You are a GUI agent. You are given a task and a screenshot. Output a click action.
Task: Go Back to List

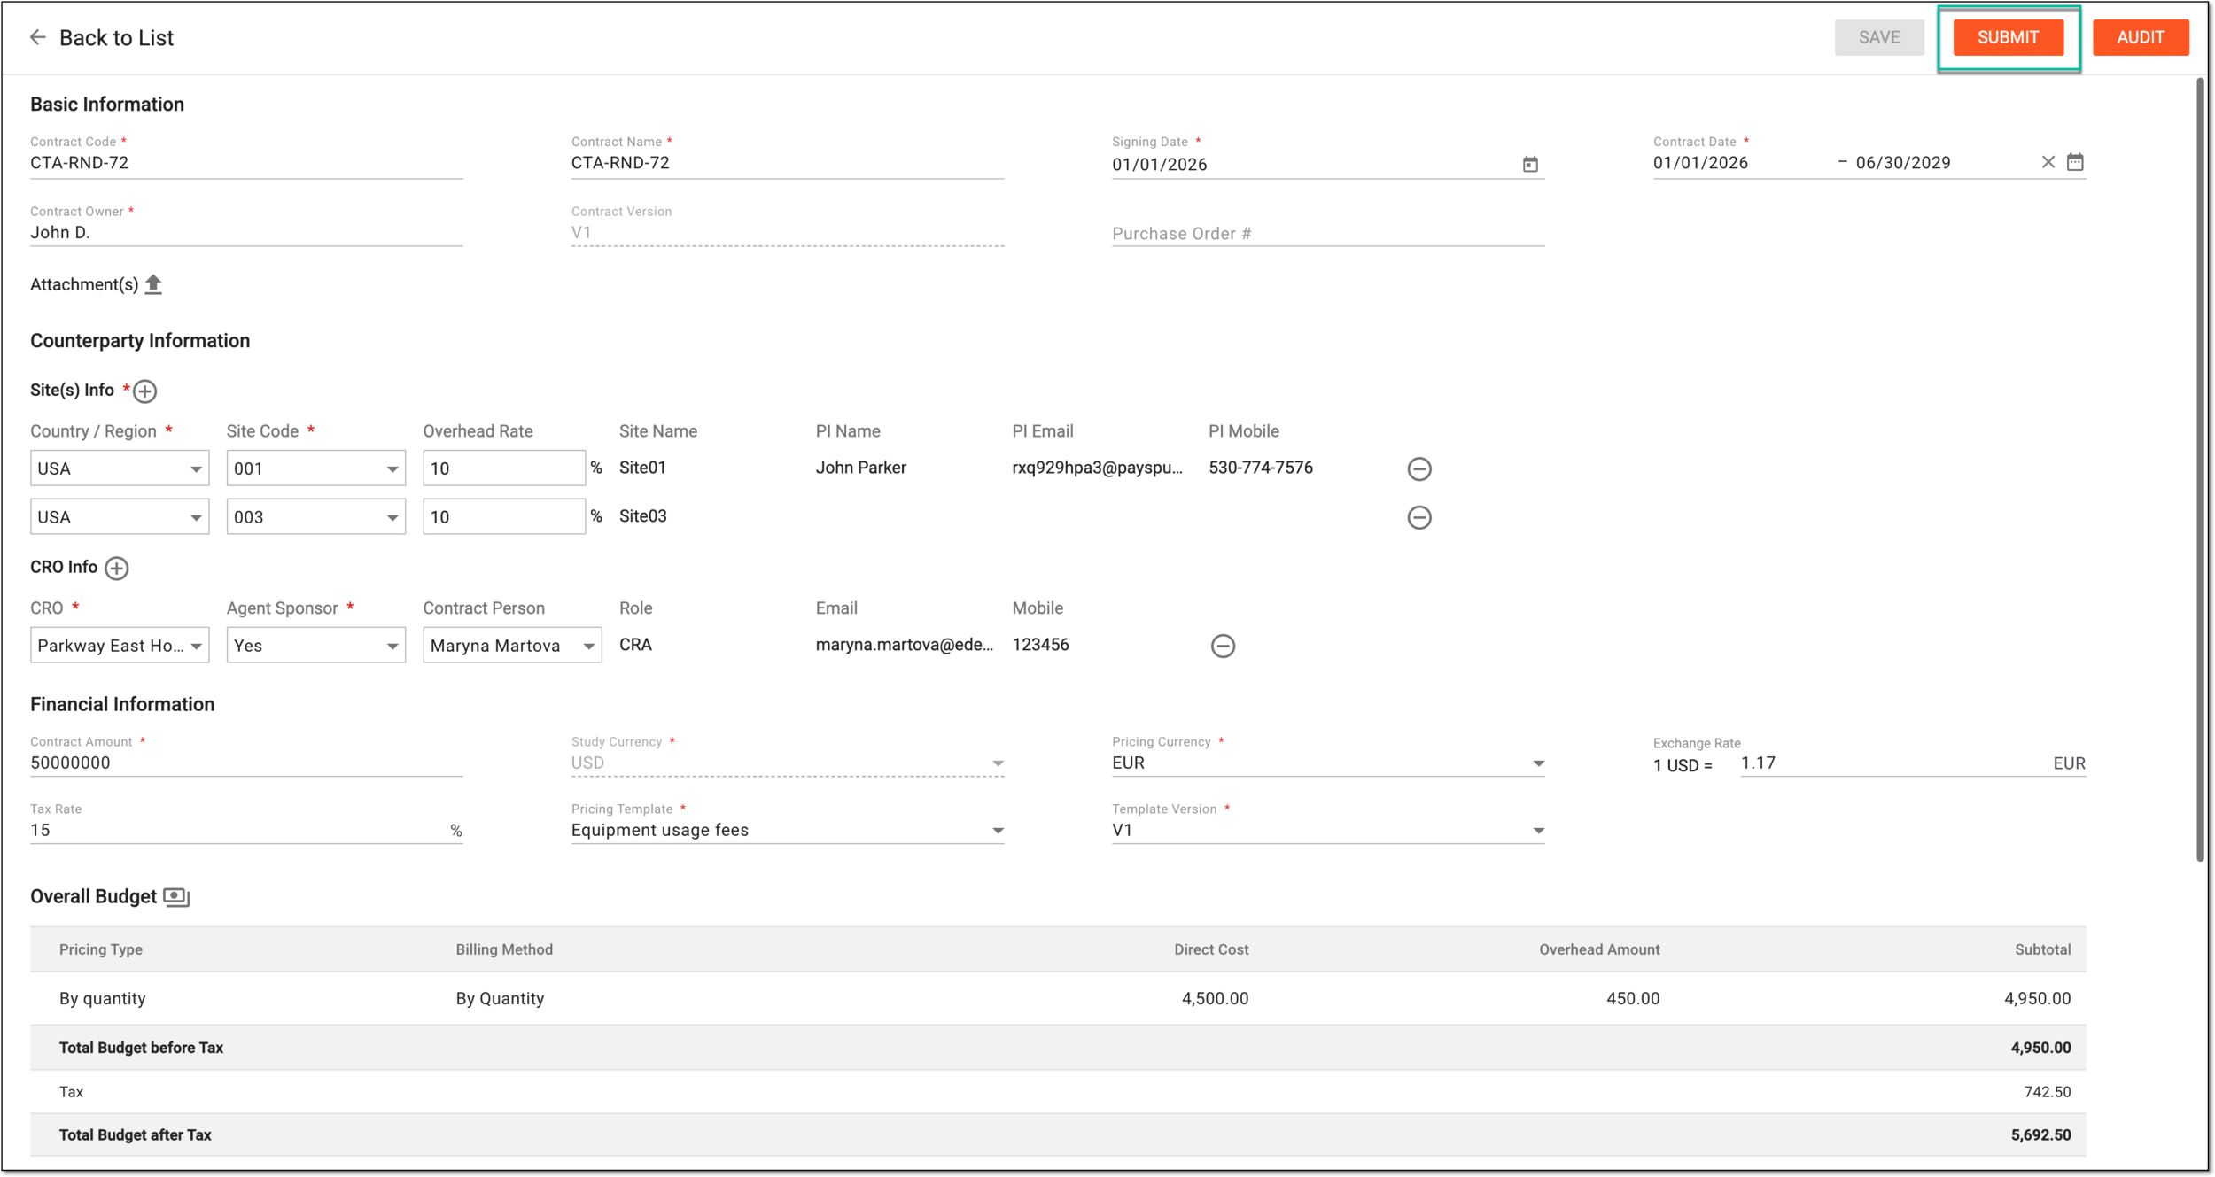pyautogui.click(x=116, y=37)
